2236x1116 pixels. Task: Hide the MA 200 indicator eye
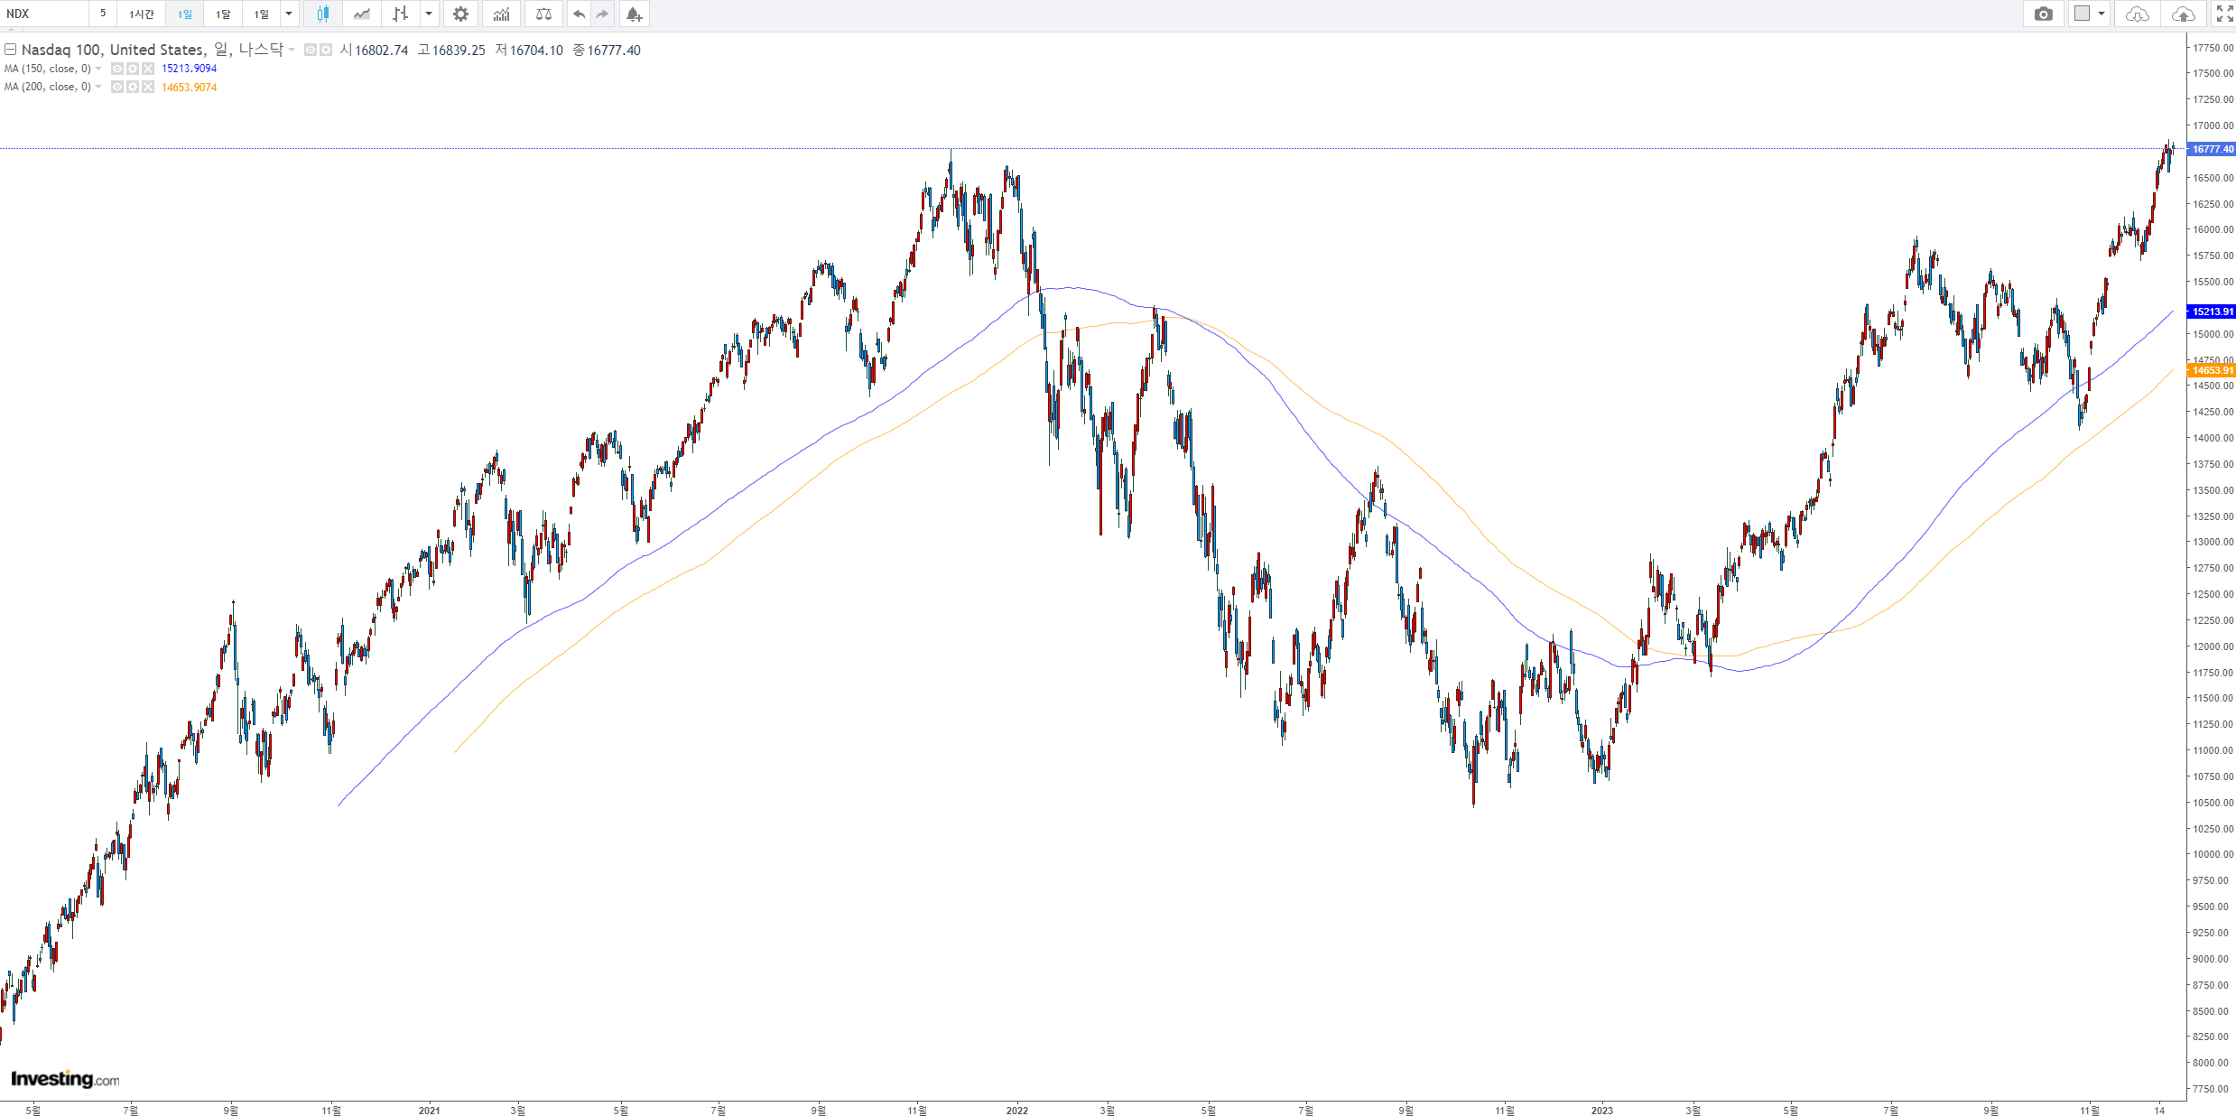coord(117,88)
